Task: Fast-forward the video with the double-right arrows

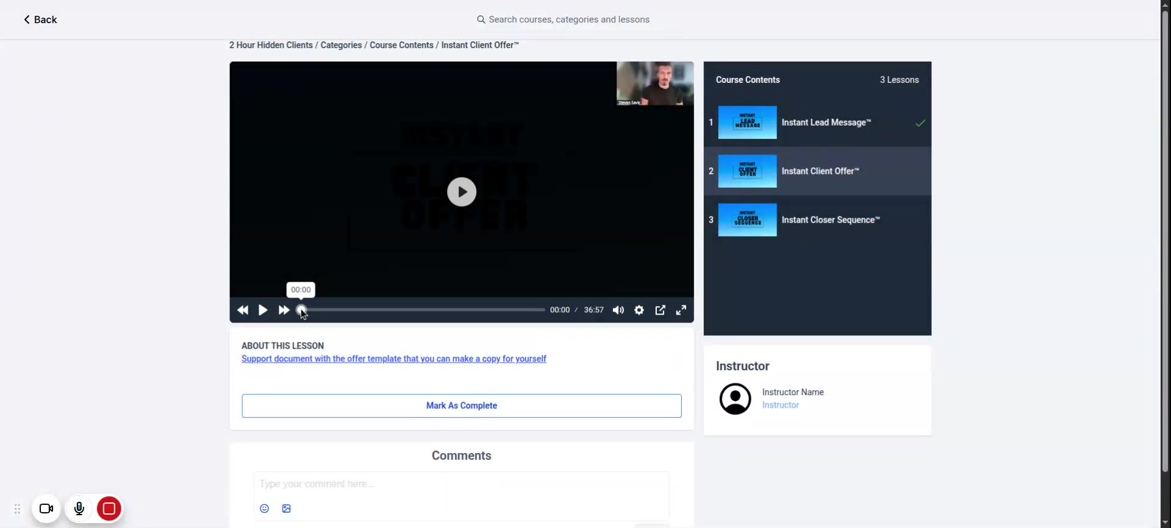Action: [x=284, y=310]
